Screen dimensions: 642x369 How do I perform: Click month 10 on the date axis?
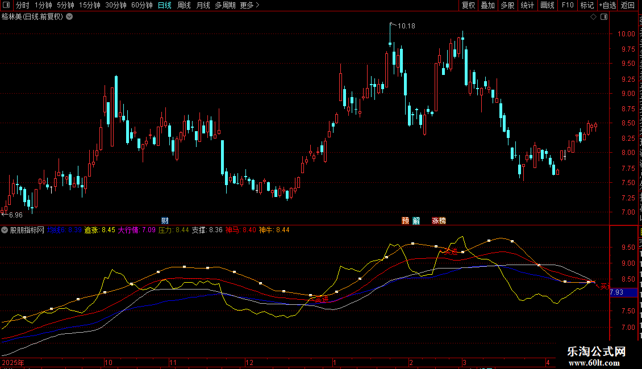coord(109,362)
